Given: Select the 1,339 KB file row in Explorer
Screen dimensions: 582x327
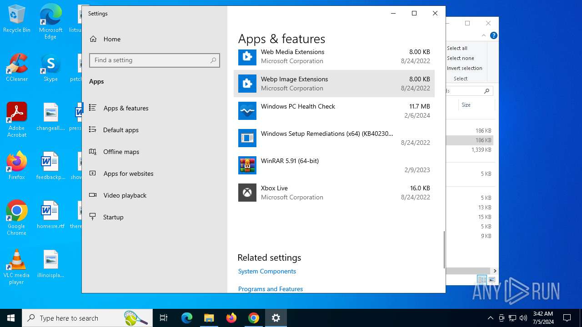Looking at the screenshot, I should tap(470, 150).
